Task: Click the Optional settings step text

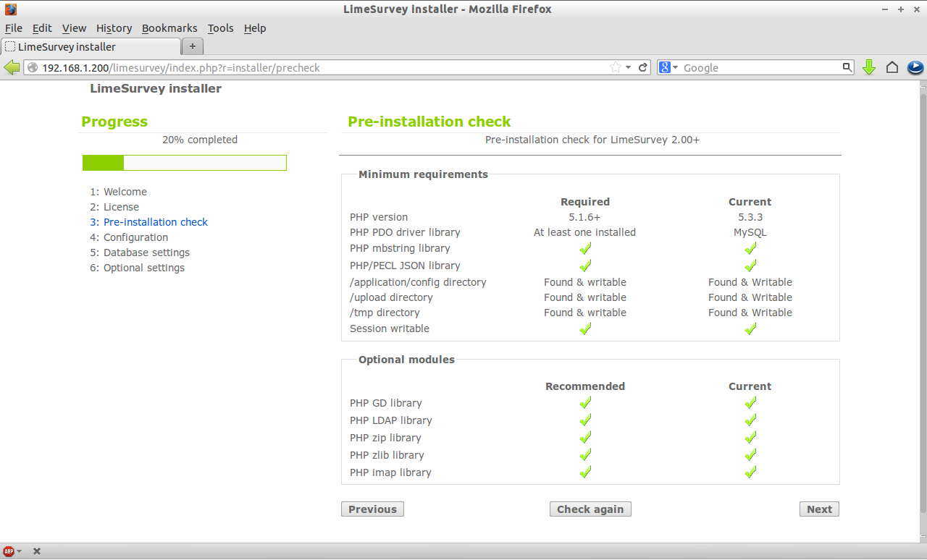Action: pyautogui.click(x=144, y=268)
